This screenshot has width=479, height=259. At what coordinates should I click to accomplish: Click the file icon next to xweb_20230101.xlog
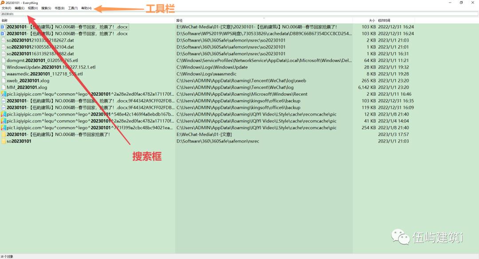pyautogui.click(x=4, y=81)
